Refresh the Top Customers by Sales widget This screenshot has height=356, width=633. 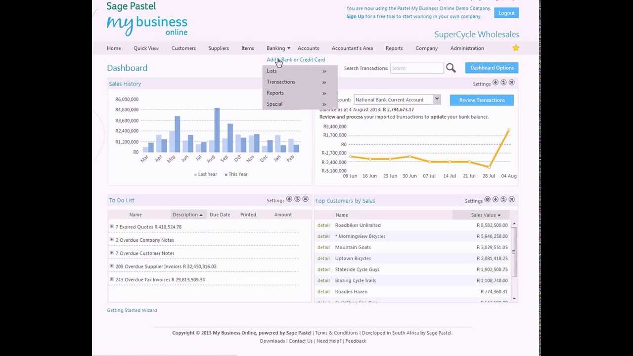coord(503,200)
